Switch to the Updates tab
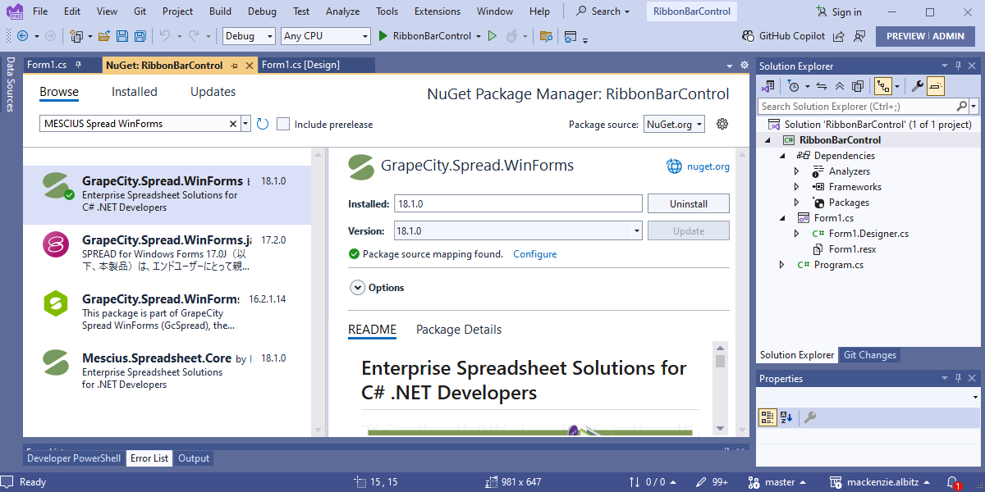Screen dimensions: 985x492 tap(213, 92)
